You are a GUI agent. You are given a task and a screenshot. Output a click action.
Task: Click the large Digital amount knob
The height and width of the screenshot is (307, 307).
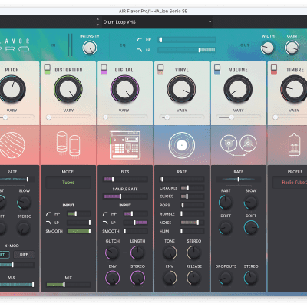coord(125,89)
